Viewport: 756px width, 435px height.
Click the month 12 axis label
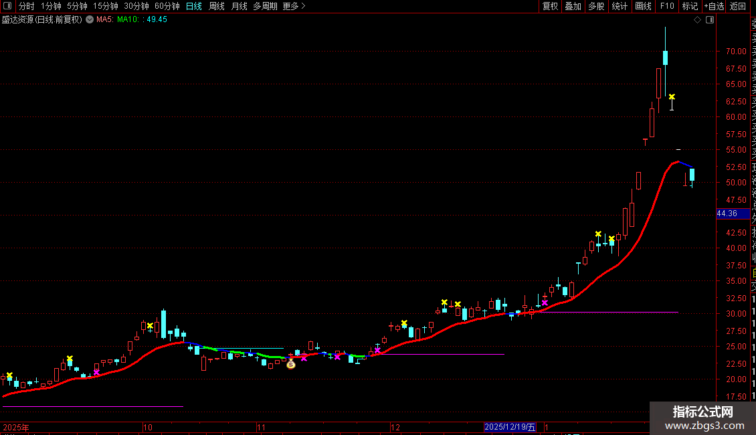click(x=395, y=427)
